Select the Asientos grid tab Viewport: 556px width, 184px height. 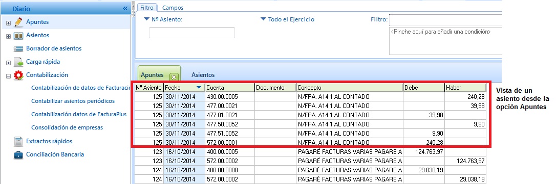[203, 75]
